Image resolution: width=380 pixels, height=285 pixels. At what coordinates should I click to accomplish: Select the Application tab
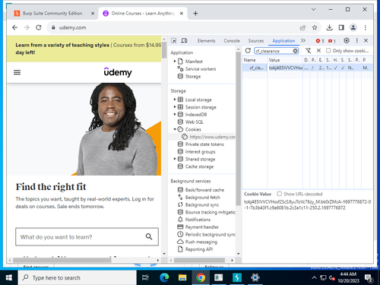pyautogui.click(x=283, y=41)
